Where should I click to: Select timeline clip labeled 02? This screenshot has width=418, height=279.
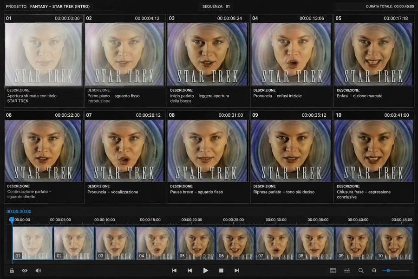[74, 243]
